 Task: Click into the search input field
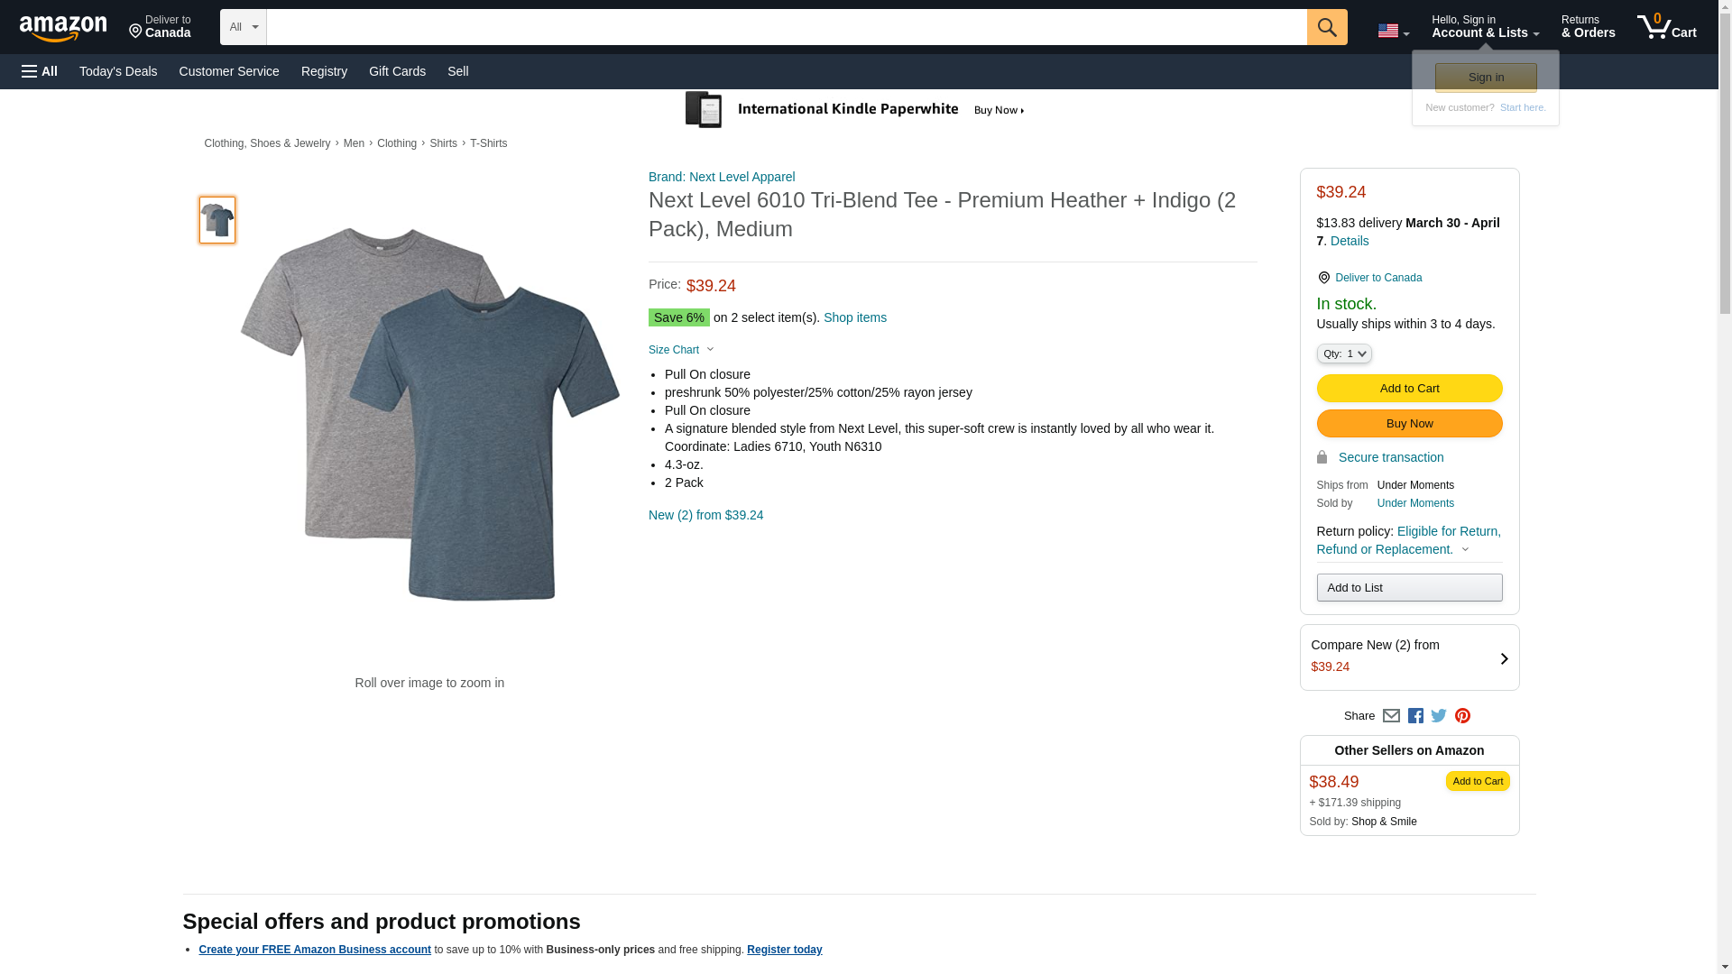point(785,27)
